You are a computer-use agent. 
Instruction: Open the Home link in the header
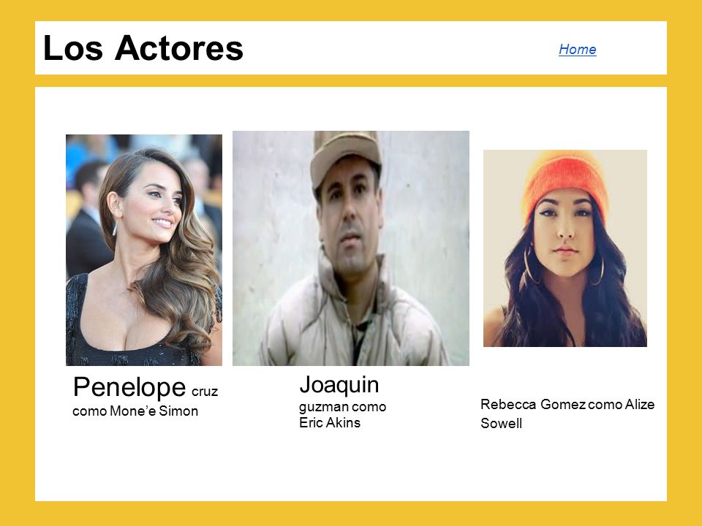coord(577,49)
